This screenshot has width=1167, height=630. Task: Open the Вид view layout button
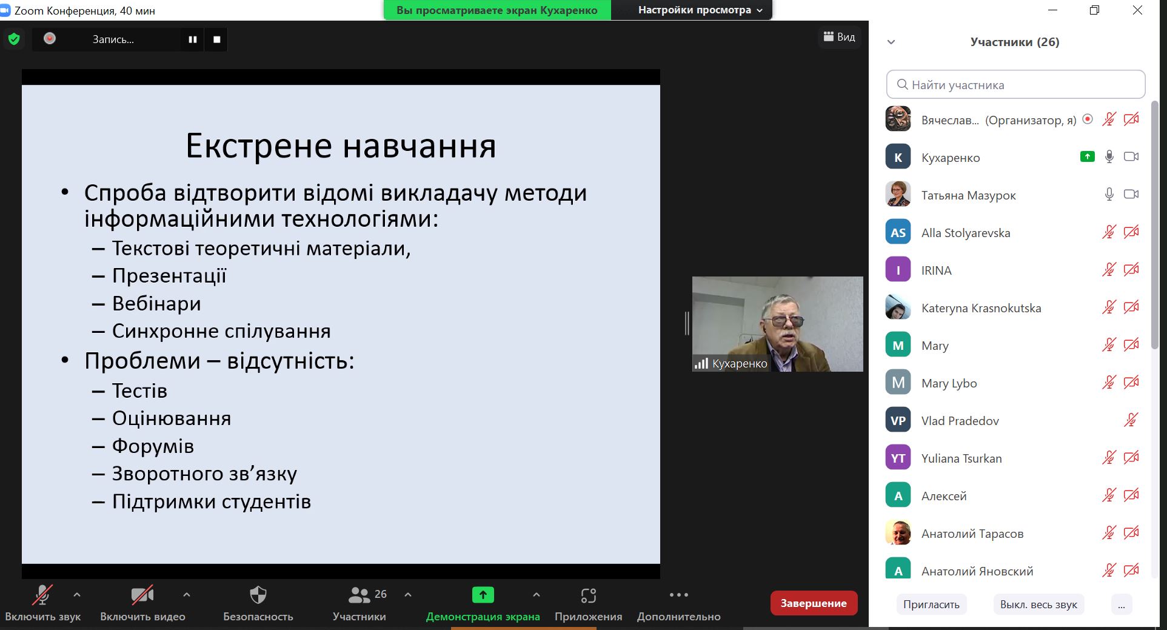pos(839,37)
